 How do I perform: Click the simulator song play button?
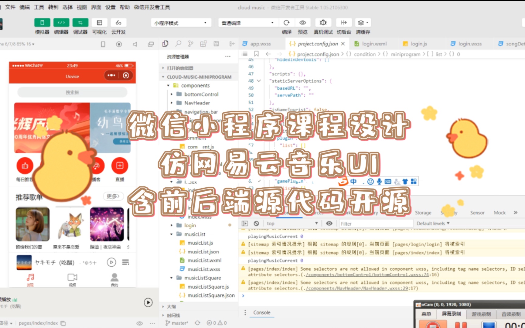(111, 262)
